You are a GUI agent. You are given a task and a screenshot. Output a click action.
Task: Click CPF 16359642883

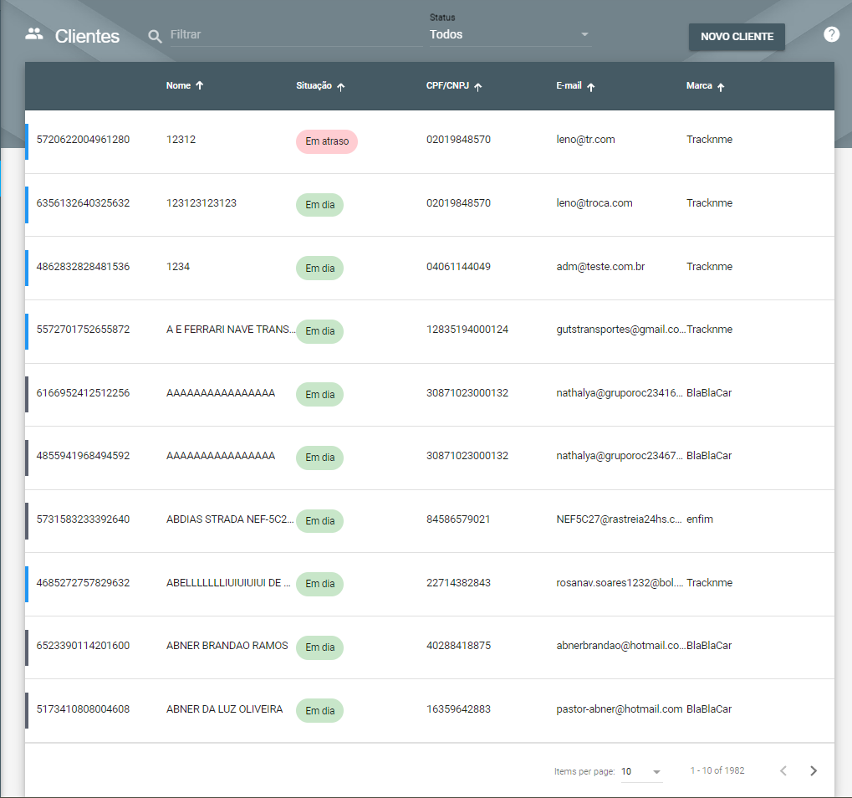click(x=458, y=709)
